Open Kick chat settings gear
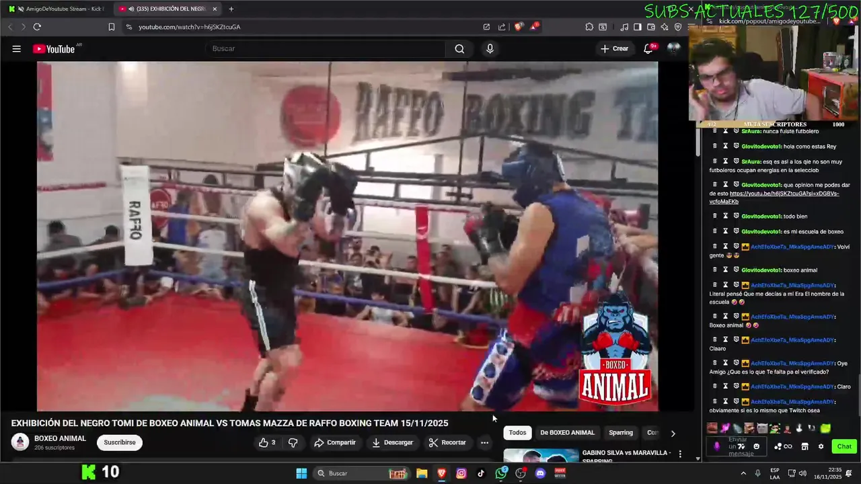Screen dimensions: 861x484 [x=821, y=446]
